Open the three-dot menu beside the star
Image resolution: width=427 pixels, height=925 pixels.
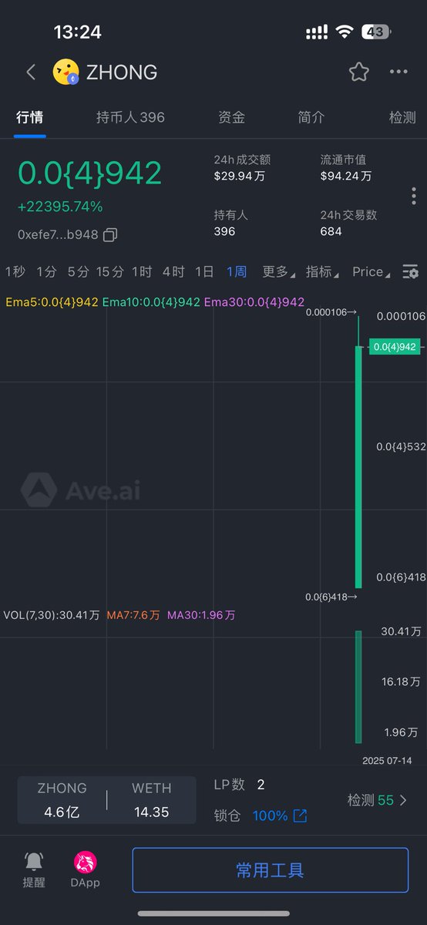pos(398,72)
